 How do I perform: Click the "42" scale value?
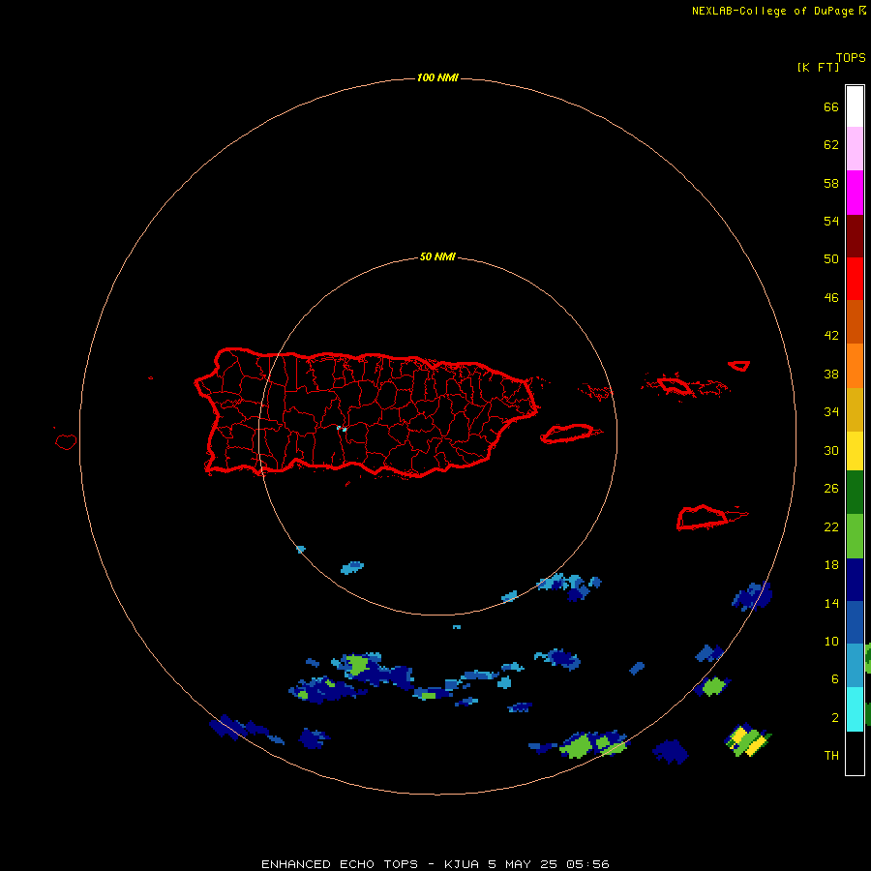(x=831, y=336)
